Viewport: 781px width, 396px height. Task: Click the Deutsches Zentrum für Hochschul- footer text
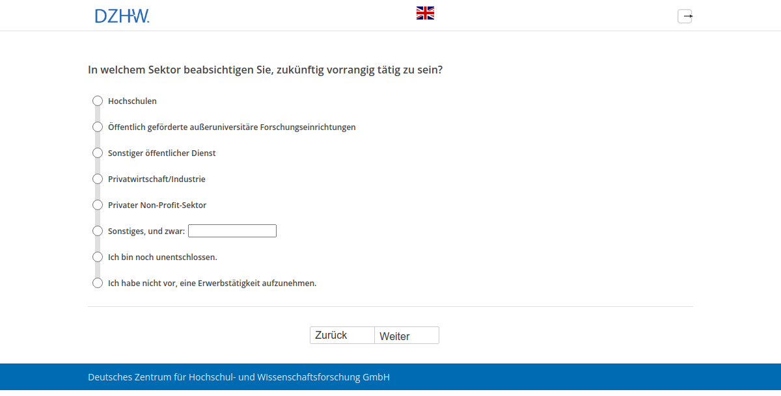click(239, 376)
